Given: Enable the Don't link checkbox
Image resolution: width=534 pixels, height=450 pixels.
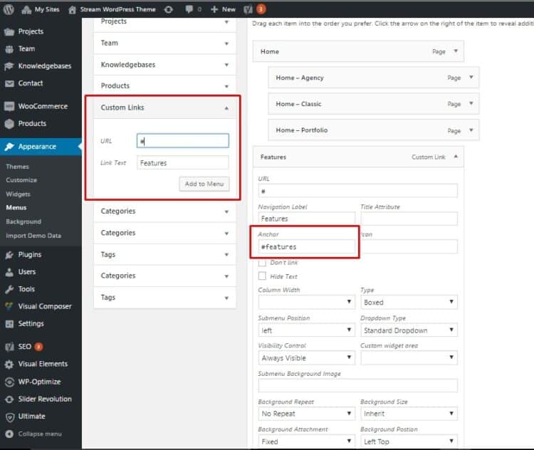Looking at the screenshot, I should pos(262,263).
